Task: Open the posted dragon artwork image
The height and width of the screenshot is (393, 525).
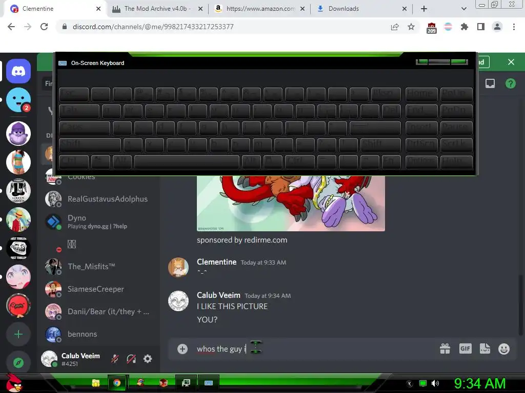Action: pos(291,203)
